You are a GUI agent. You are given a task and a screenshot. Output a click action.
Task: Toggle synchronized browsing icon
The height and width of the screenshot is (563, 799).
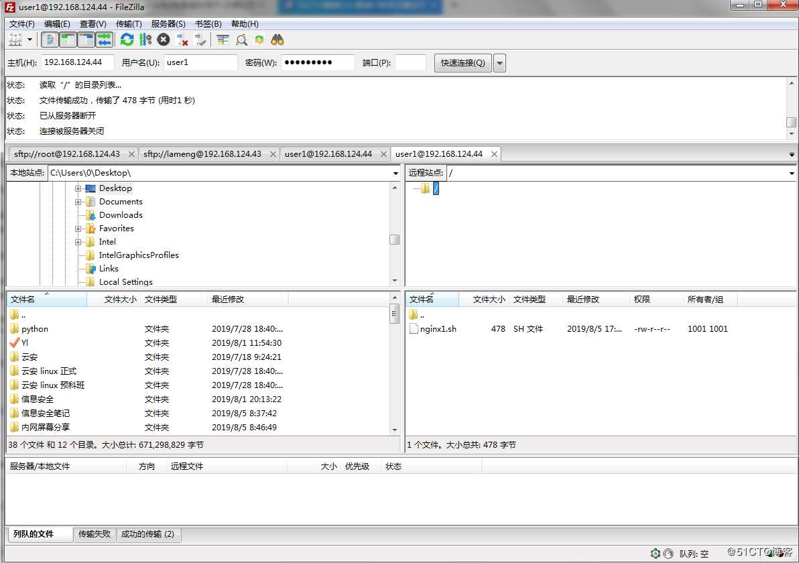259,40
